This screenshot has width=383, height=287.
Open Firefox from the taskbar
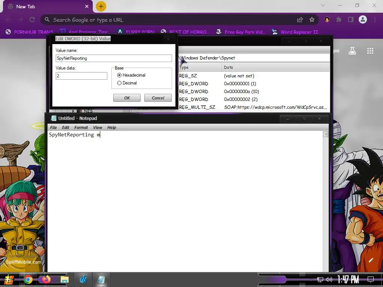[x=46, y=280]
